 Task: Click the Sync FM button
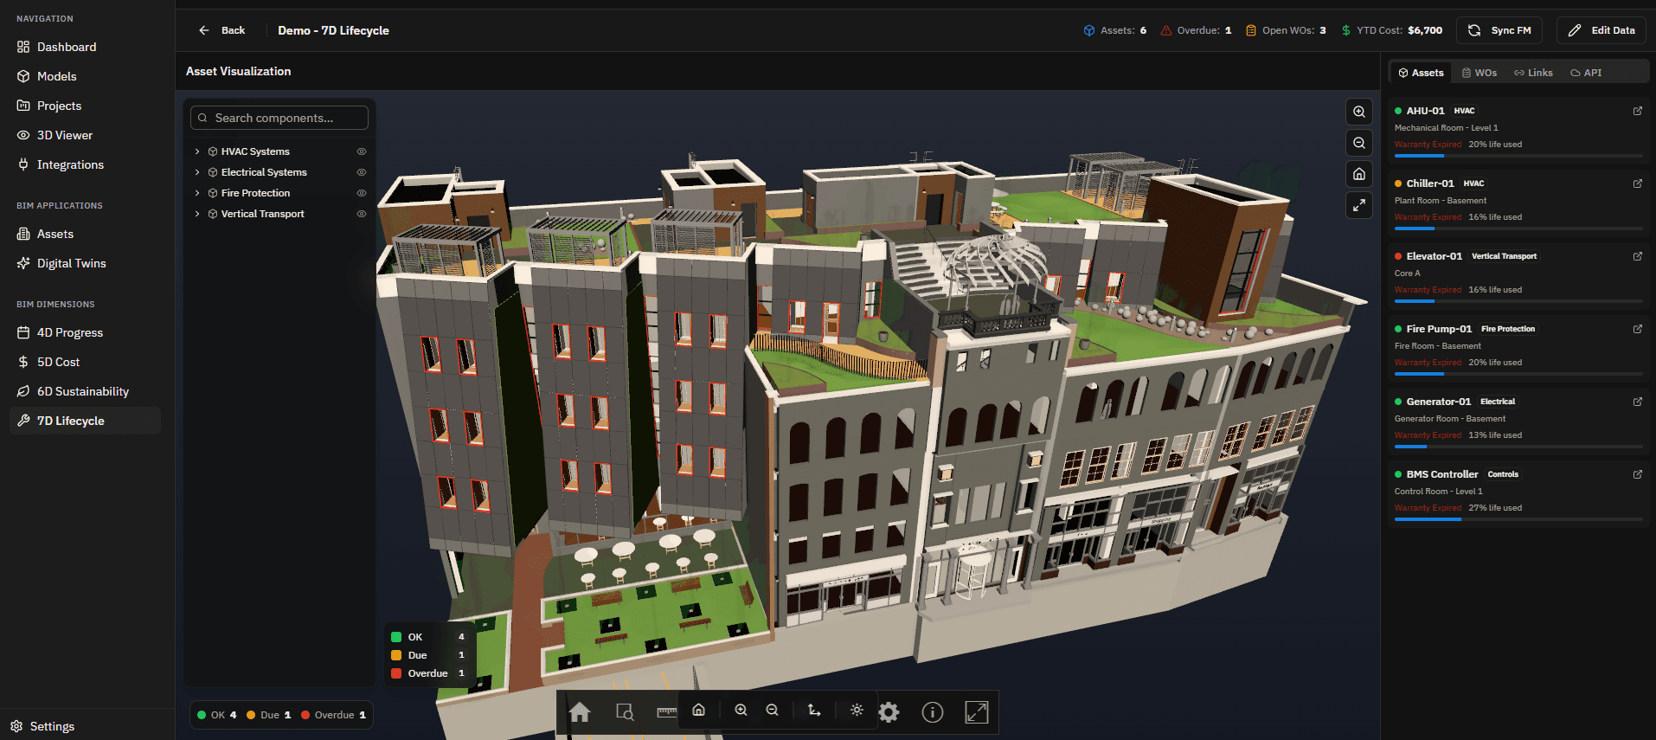(x=1500, y=30)
